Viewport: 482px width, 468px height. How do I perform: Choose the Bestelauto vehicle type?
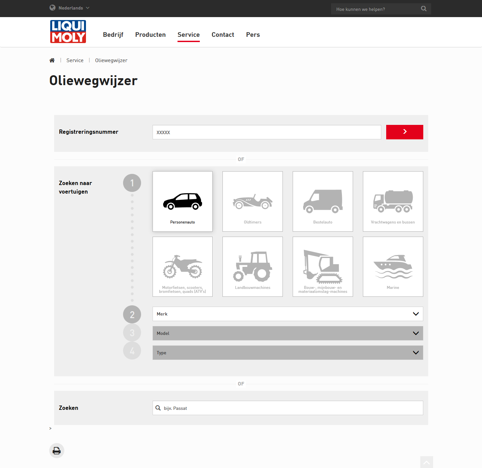(323, 201)
